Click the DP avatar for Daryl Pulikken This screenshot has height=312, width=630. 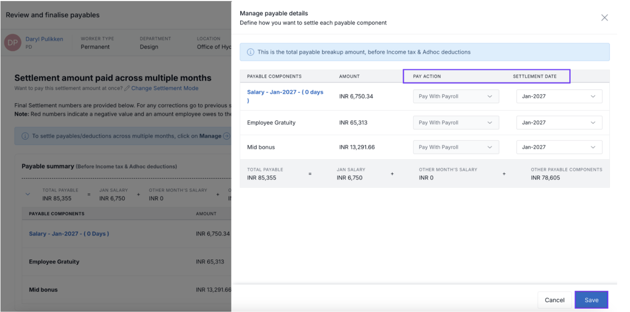(12, 43)
